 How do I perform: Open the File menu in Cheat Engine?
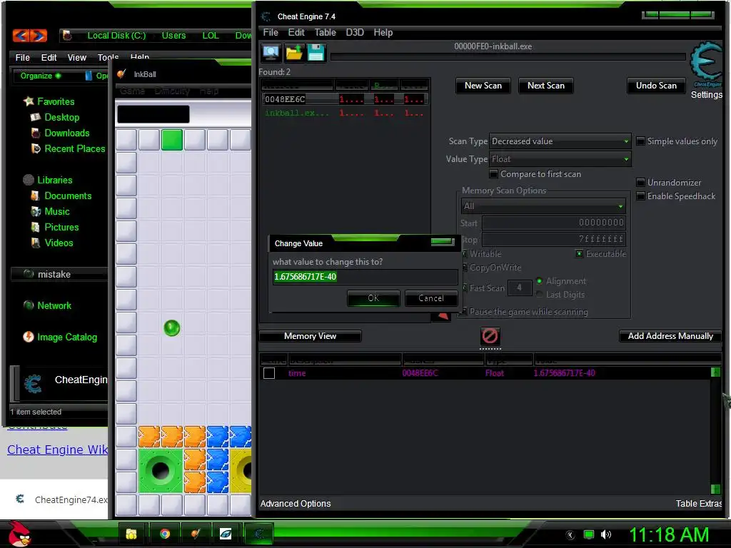(271, 32)
